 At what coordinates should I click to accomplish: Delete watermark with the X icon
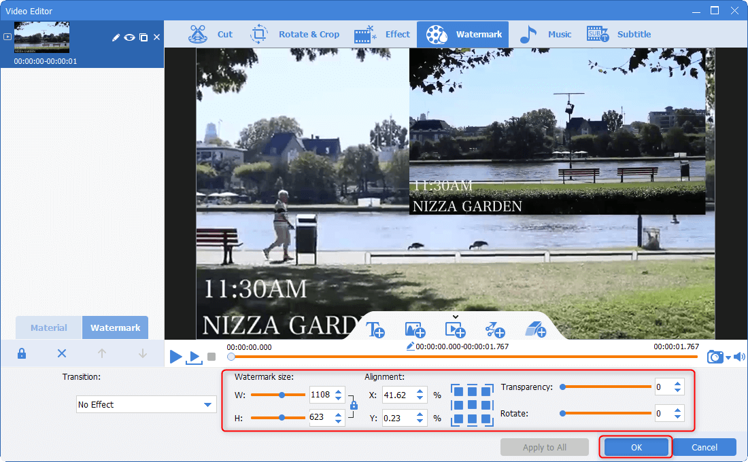[61, 353]
